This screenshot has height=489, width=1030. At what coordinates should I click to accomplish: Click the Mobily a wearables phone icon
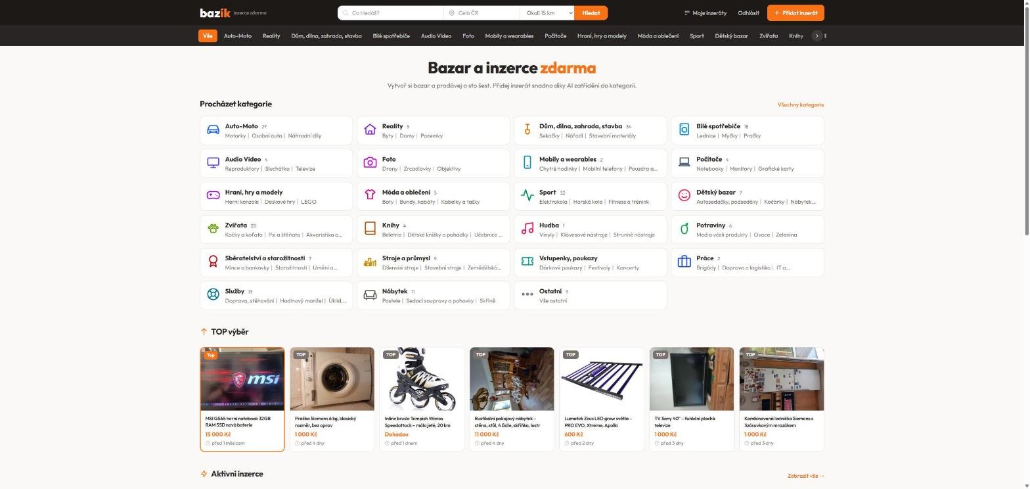click(527, 162)
